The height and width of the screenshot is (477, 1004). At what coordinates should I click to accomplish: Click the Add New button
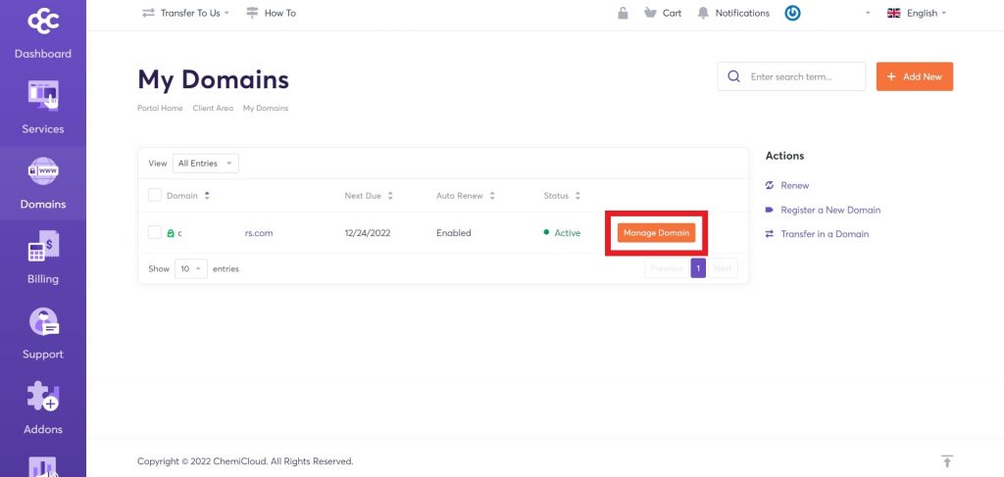pyautogui.click(x=915, y=76)
